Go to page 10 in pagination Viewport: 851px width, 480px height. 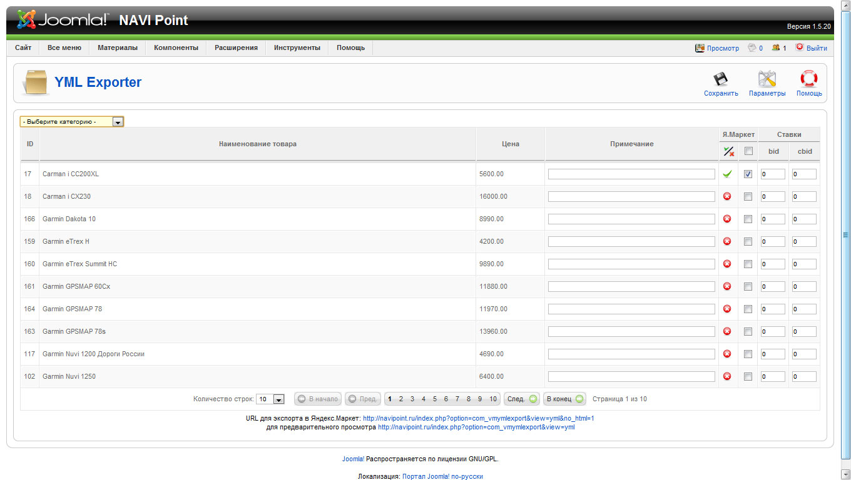[493, 399]
